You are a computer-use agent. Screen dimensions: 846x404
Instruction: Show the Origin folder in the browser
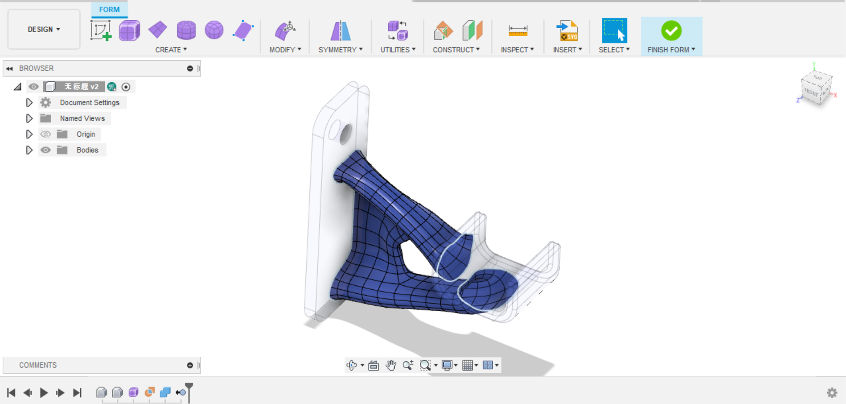45,134
